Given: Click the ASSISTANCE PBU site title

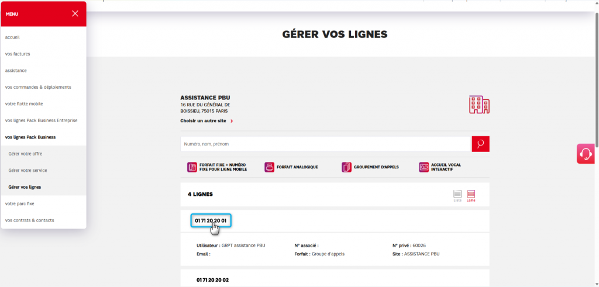Looking at the screenshot, I should coord(205,98).
